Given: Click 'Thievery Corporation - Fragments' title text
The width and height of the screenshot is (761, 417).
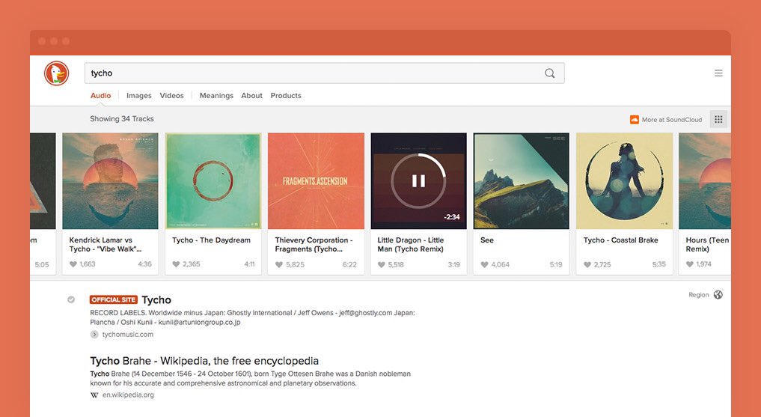Looking at the screenshot, I should pos(314,245).
